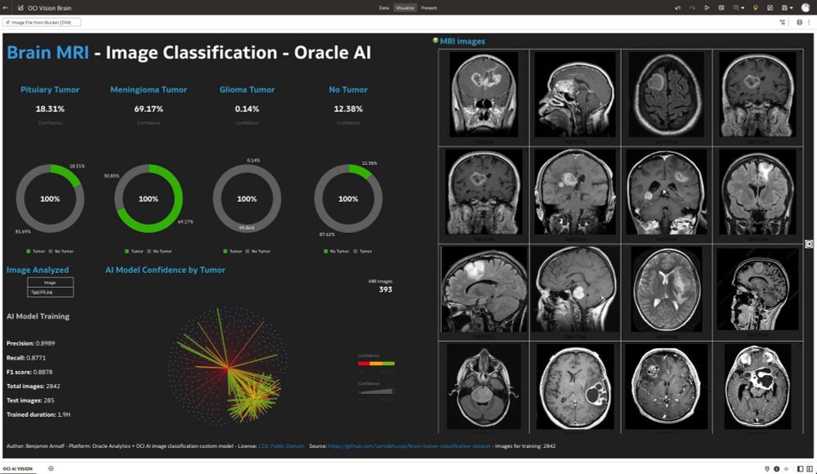Click the Pituitary Tumor 18.31% confidence tile

click(50, 105)
